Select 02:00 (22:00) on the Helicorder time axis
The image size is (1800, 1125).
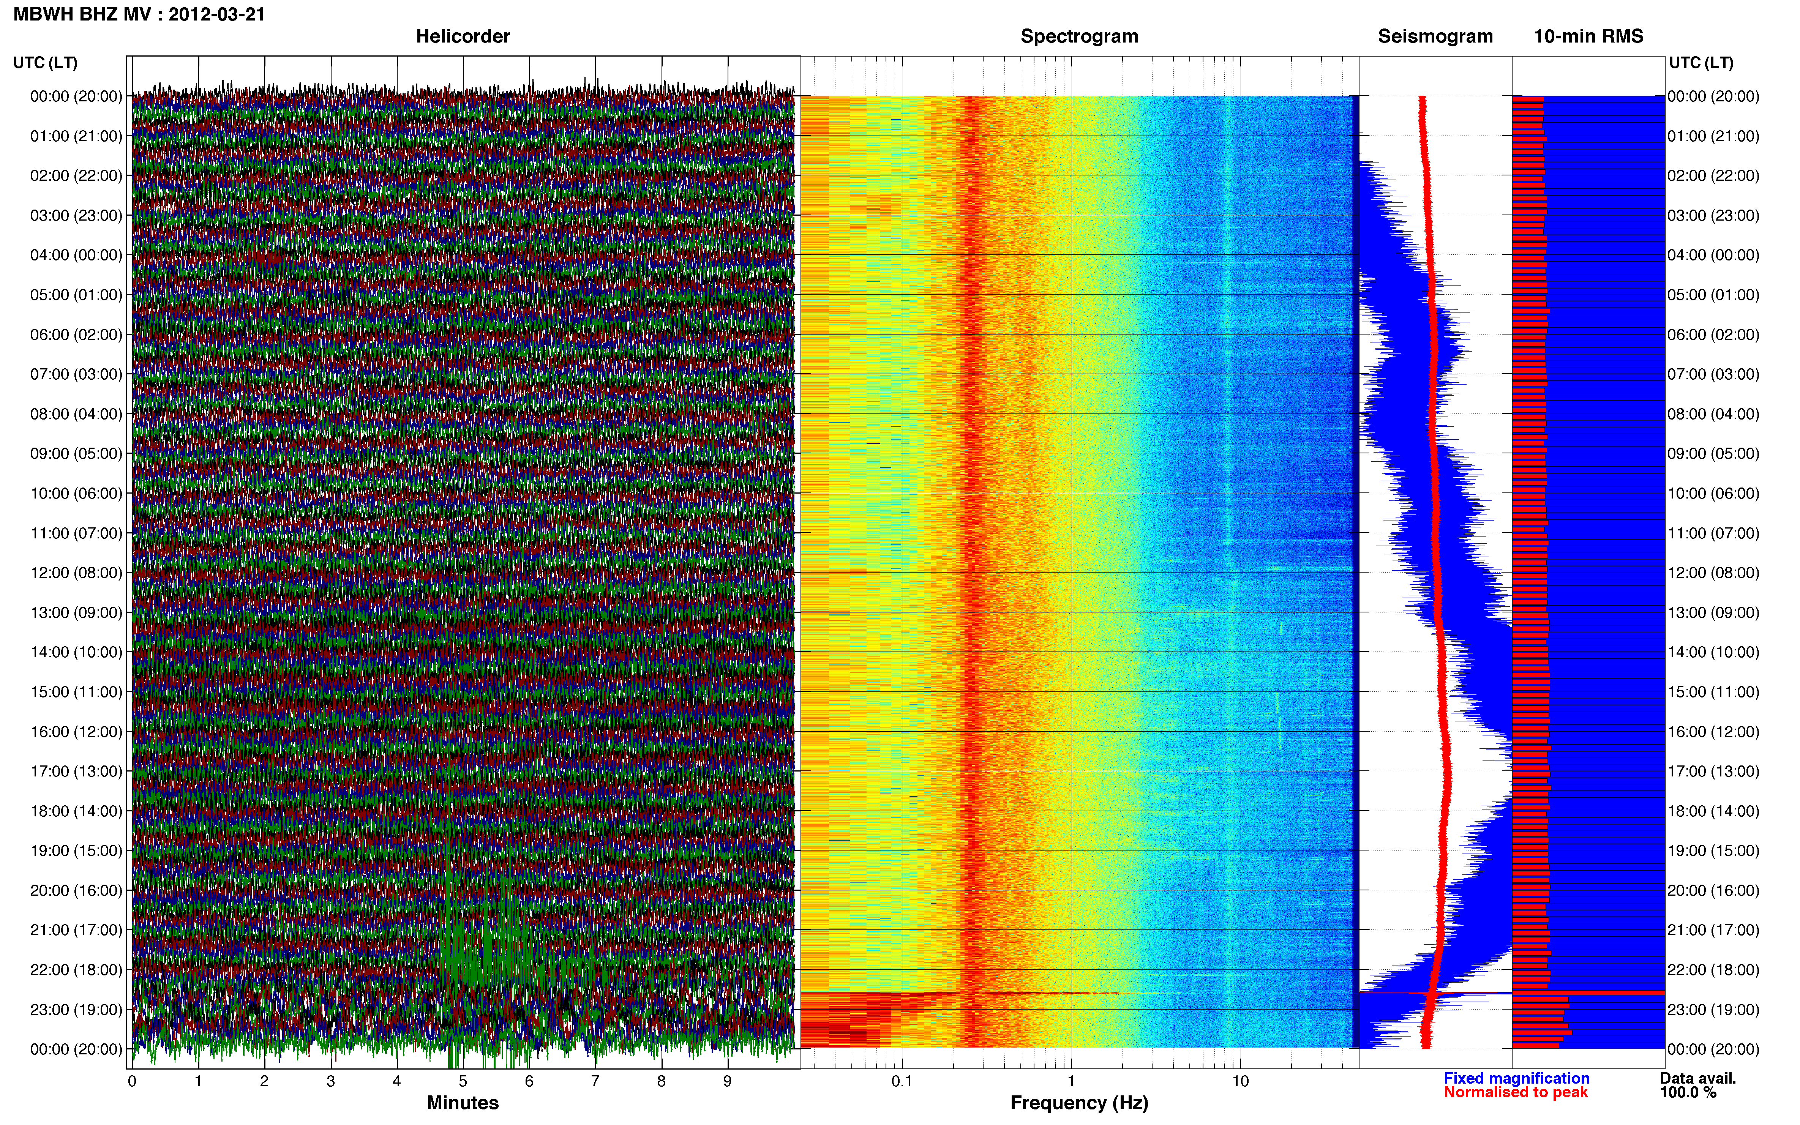point(76,175)
